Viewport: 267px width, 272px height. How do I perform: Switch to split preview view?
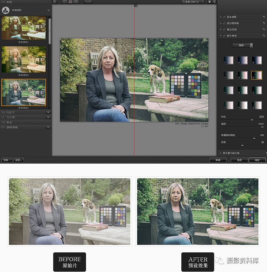(70, 2)
